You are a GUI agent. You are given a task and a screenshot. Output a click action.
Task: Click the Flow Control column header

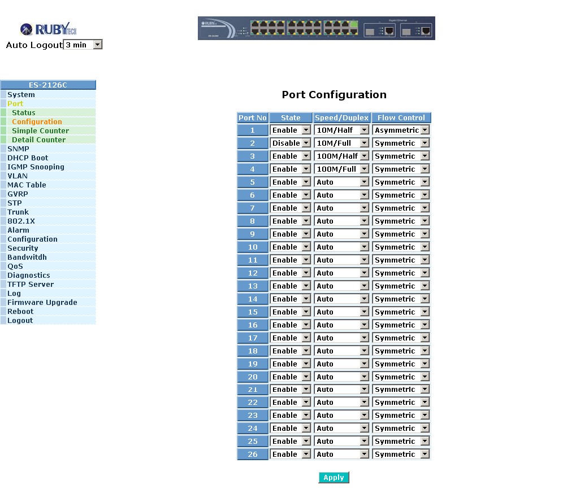(x=401, y=117)
